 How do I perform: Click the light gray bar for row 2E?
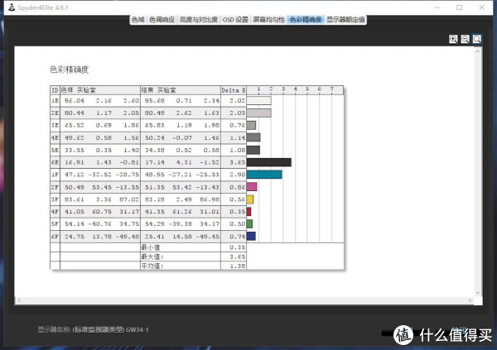tap(259, 113)
